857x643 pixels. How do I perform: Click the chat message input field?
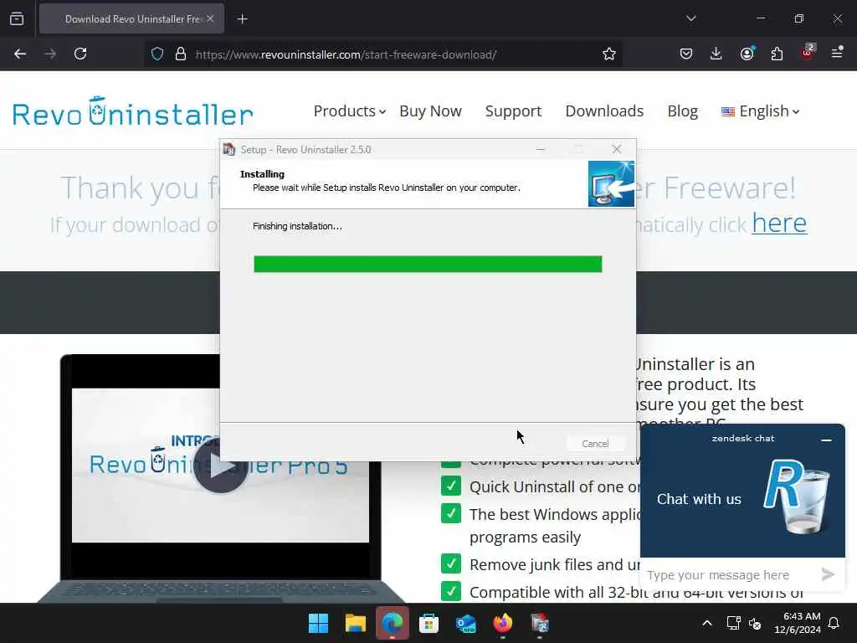point(730,574)
